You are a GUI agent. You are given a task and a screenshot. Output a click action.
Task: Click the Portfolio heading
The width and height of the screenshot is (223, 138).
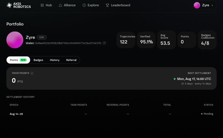tap(15, 24)
